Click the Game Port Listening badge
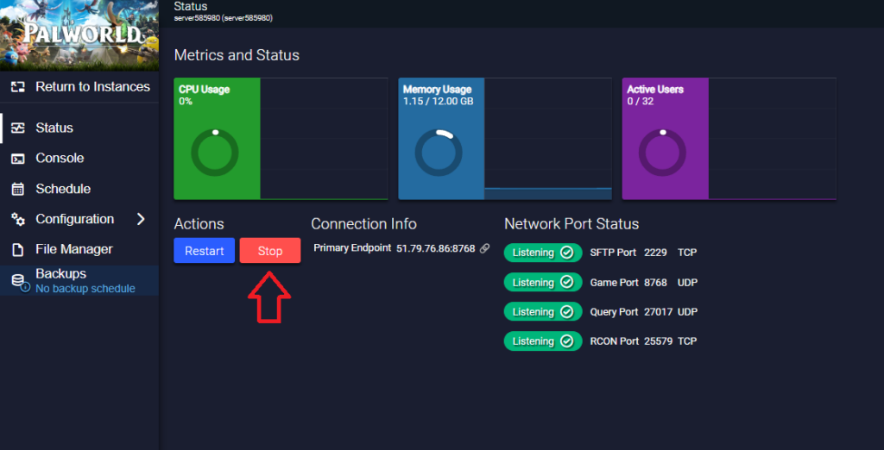Viewport: 884px width, 450px height. (542, 282)
